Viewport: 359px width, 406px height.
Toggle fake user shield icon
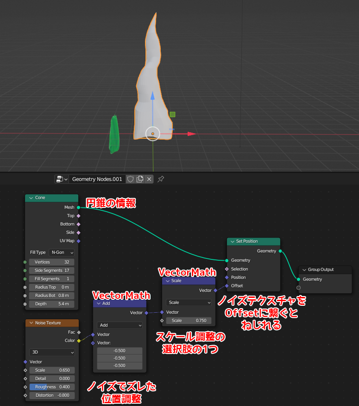point(131,179)
